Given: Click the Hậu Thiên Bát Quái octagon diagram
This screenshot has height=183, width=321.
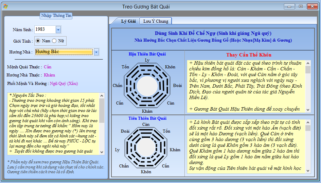Looking at the screenshot, I should point(147,85).
